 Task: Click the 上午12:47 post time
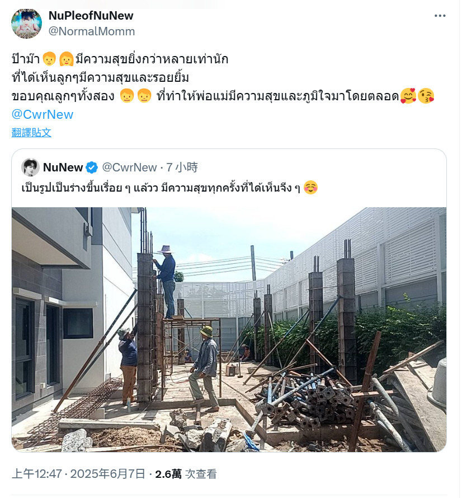[37, 474]
